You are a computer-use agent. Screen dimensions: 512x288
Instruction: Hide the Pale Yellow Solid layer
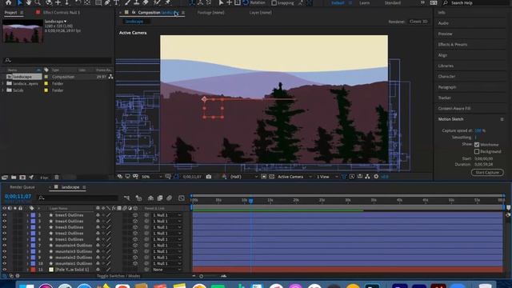[x=5, y=270]
